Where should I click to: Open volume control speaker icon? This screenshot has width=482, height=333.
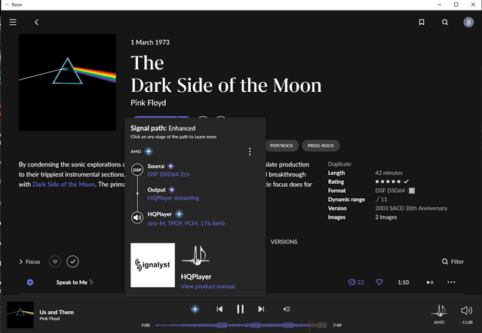click(466, 310)
